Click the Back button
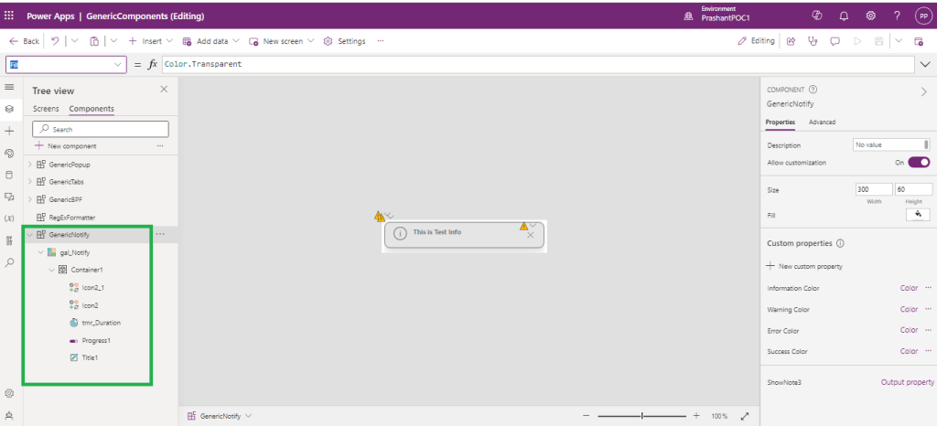Screen dimensions: 937x426 (x=25, y=41)
